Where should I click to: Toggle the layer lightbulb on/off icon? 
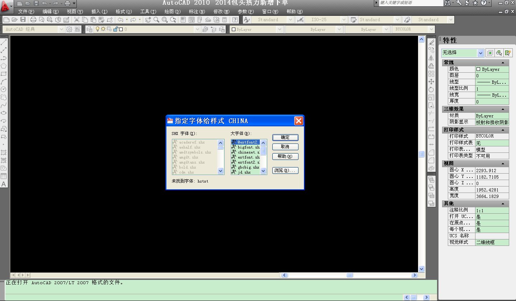(97, 29)
